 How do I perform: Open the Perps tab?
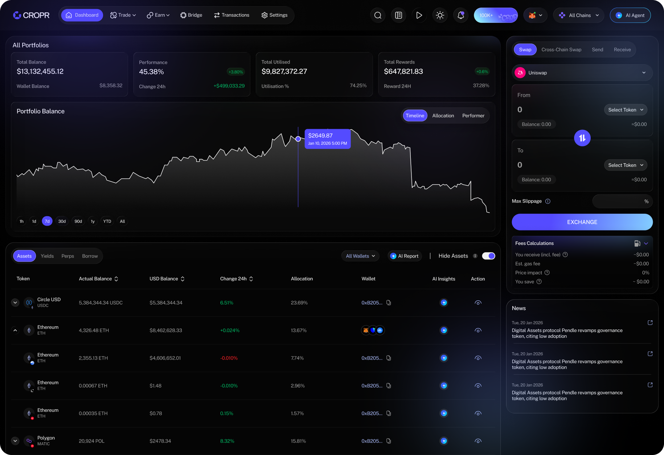coord(68,256)
